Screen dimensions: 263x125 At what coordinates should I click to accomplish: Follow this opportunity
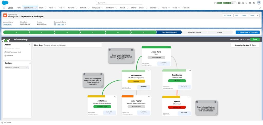point(228,16)
